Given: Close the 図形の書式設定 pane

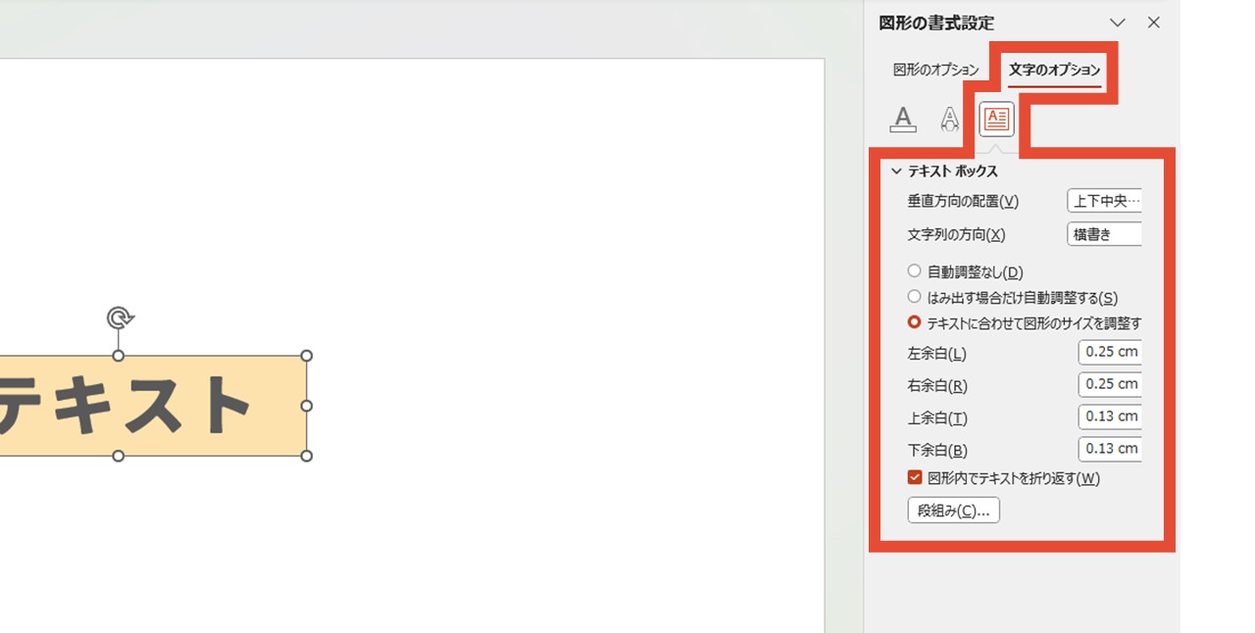Looking at the screenshot, I should point(1153,22).
